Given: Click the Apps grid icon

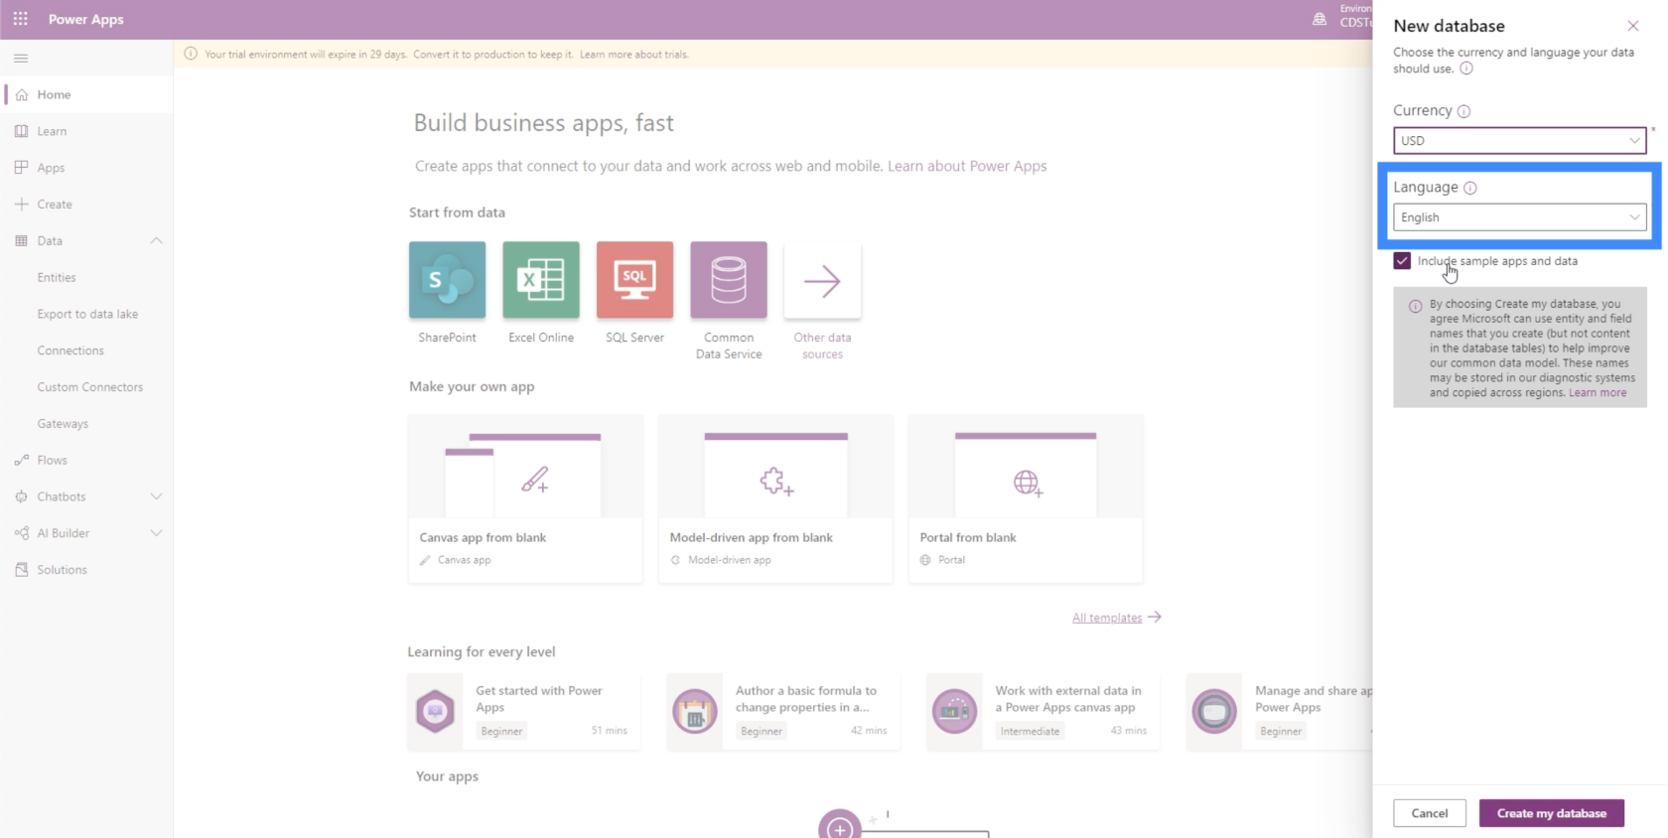Looking at the screenshot, I should pyautogui.click(x=21, y=168).
